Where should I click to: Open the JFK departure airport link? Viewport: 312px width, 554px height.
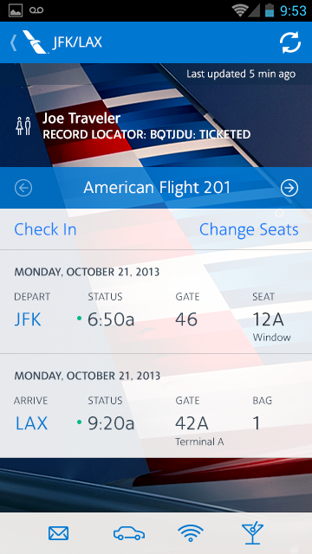(28, 319)
